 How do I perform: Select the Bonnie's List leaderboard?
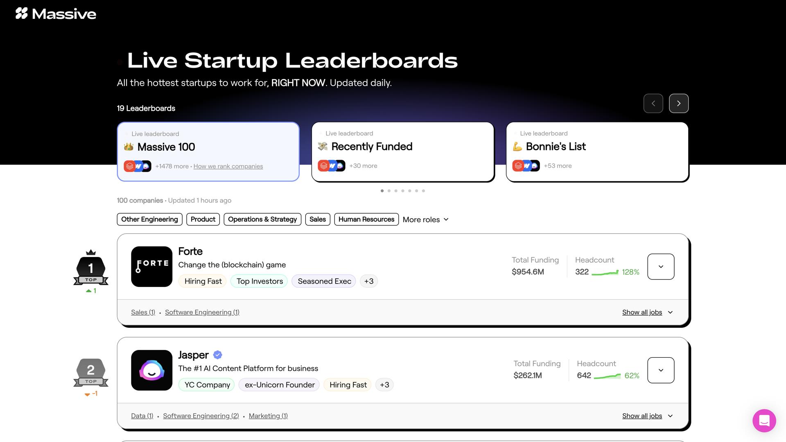pos(597,151)
